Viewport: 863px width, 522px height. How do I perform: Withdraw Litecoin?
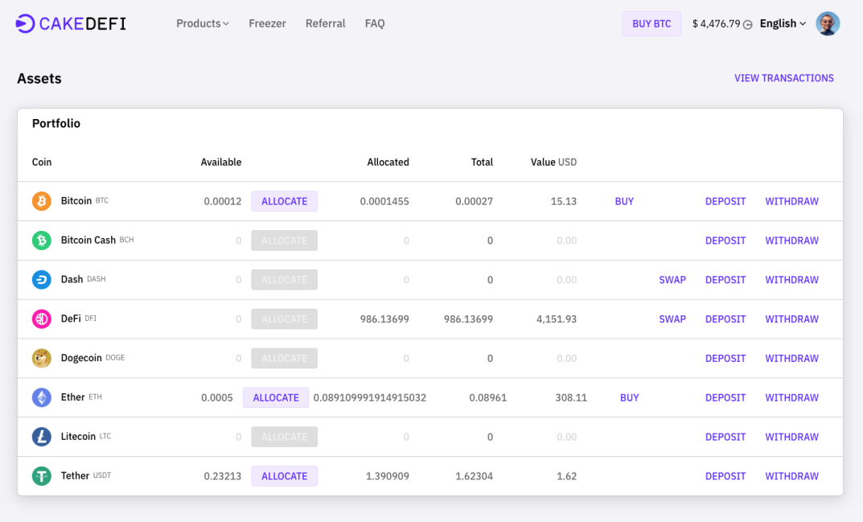pos(791,437)
